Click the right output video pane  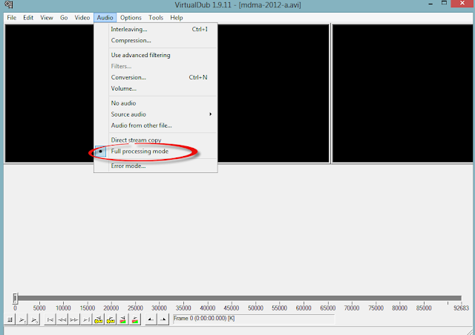(x=403, y=94)
